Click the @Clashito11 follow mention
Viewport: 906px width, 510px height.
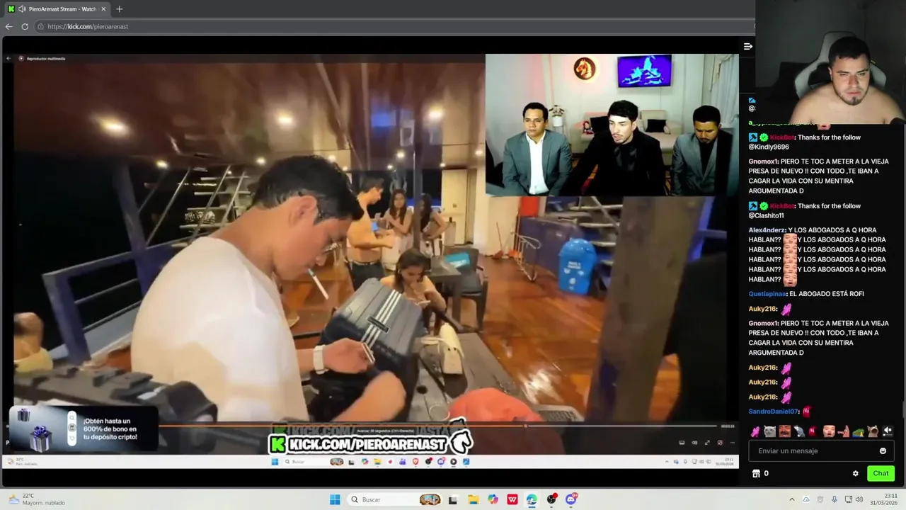pos(767,216)
